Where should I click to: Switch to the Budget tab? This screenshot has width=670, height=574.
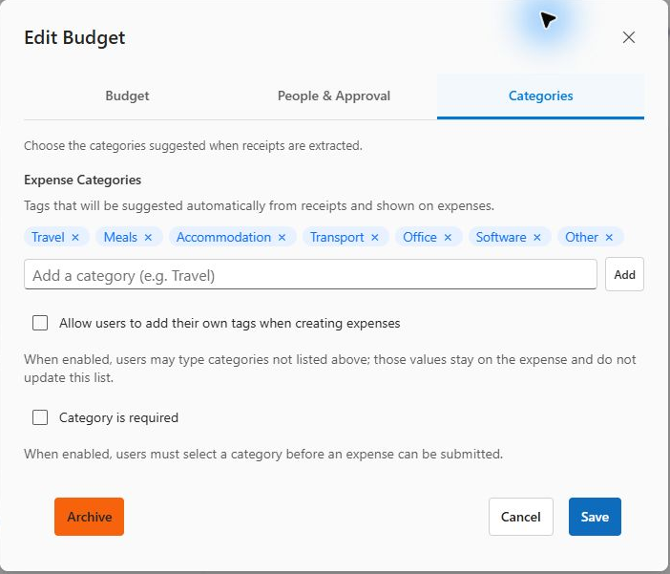click(x=127, y=96)
